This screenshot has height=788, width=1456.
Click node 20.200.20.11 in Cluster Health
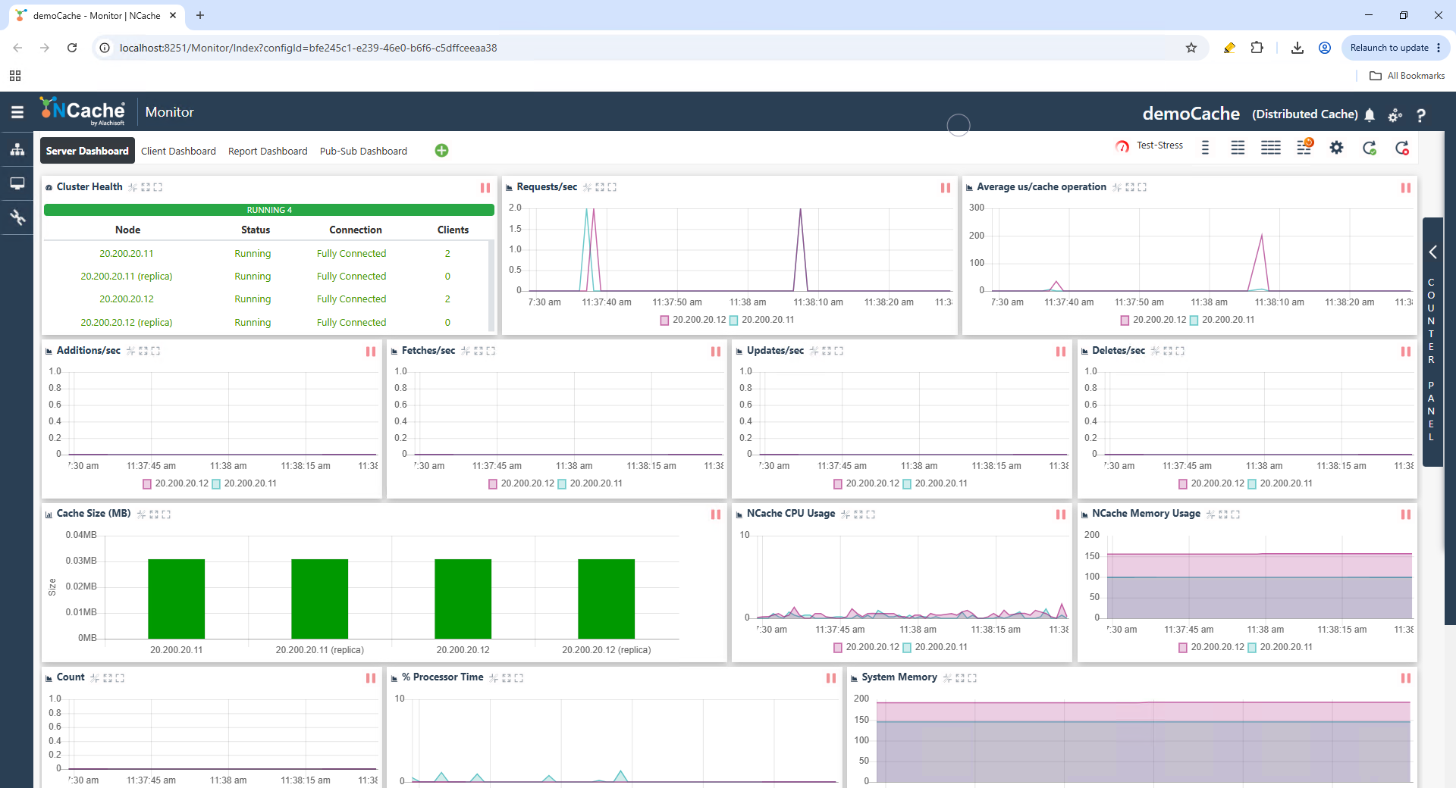point(127,254)
